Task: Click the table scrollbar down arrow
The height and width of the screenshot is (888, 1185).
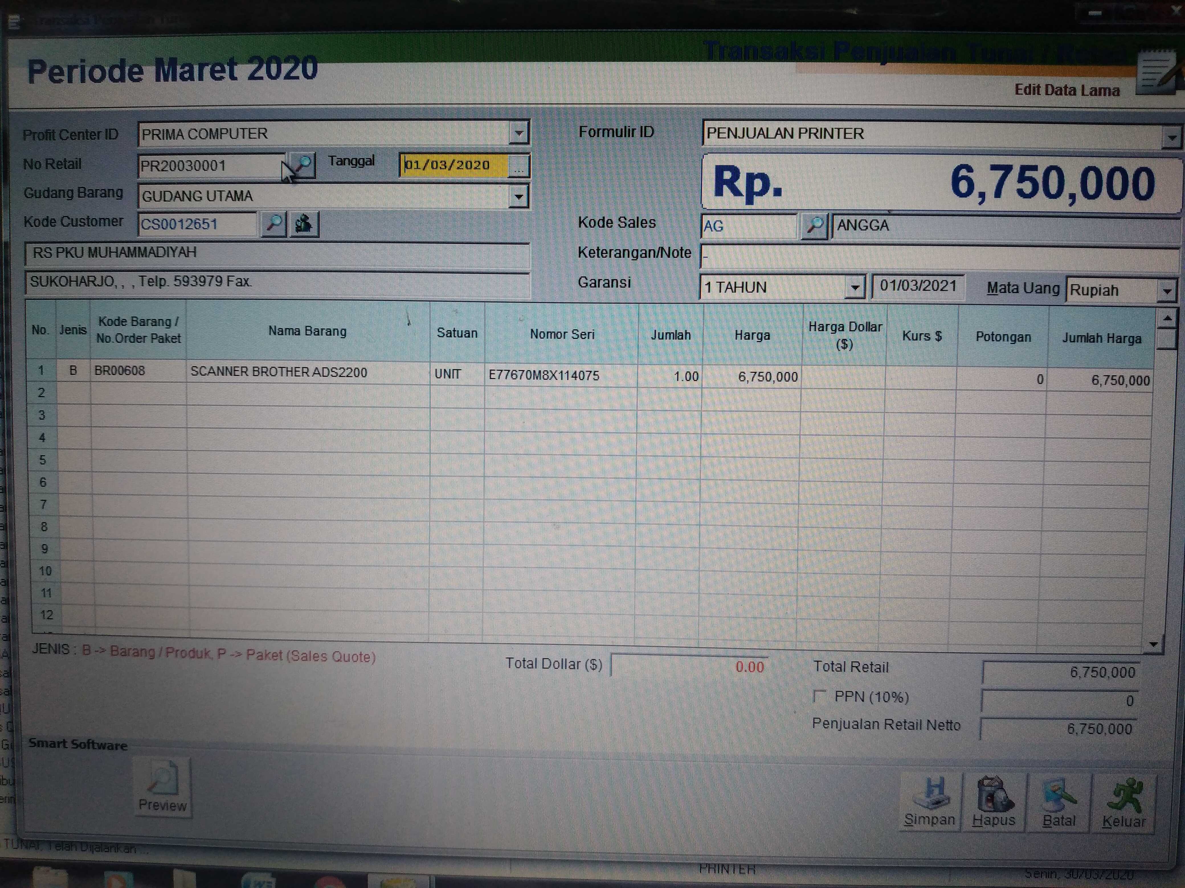Action: tap(1154, 644)
